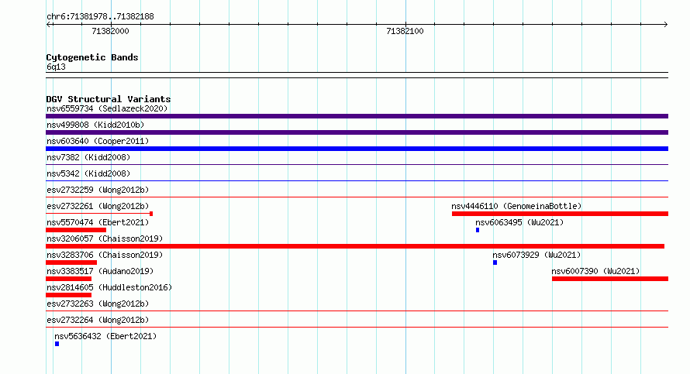Click the 71382000 ruler coordinate
The image size is (690, 374).
point(110,31)
